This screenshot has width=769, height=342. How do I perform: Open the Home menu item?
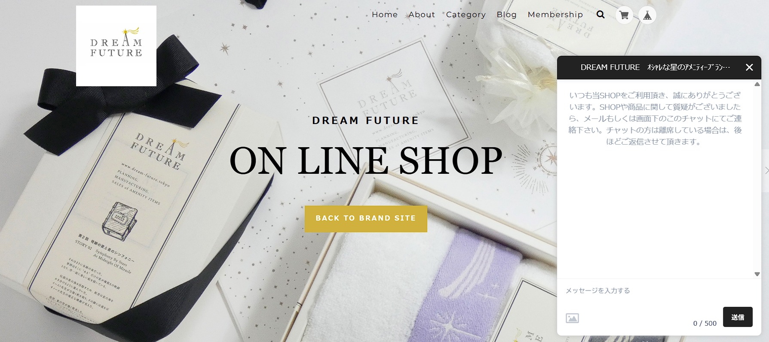tap(385, 15)
